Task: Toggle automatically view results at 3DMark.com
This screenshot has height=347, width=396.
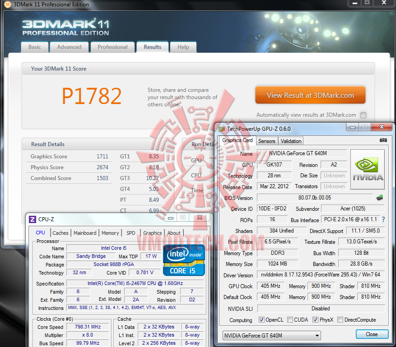Action: [363, 115]
